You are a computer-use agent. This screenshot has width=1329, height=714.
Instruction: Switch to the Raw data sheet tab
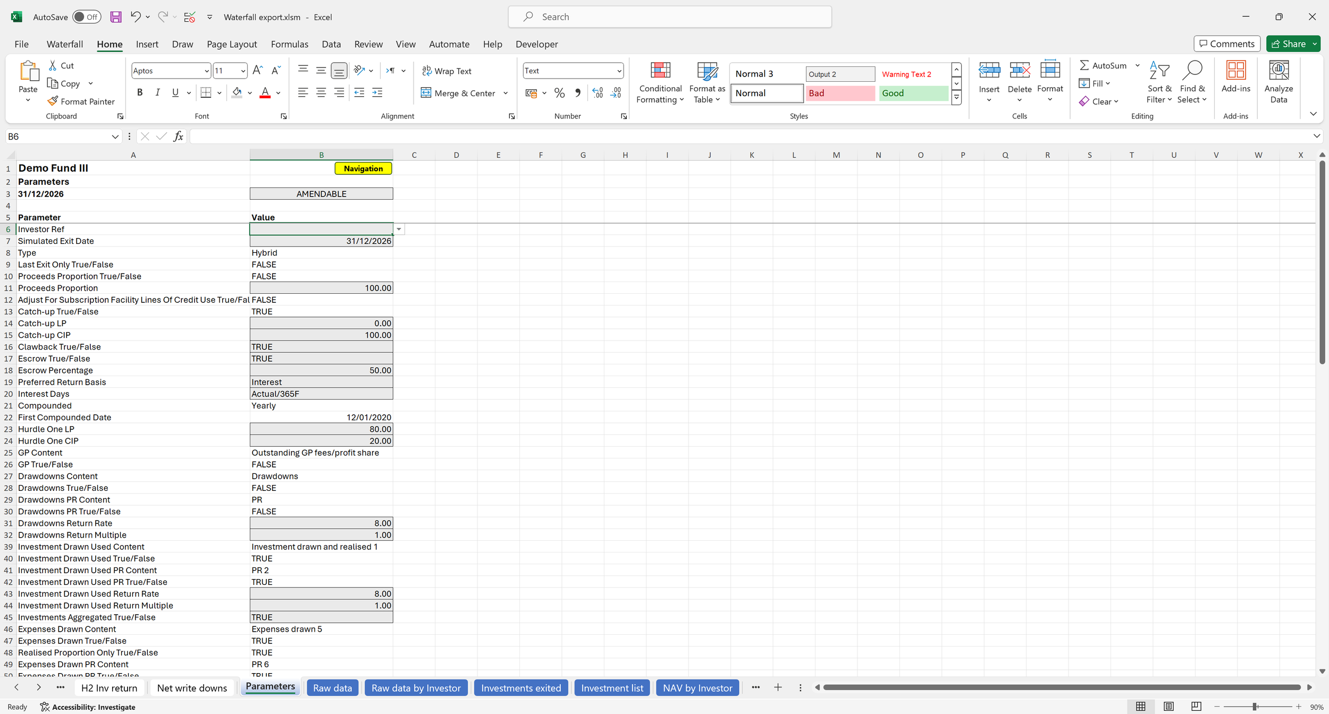click(332, 687)
